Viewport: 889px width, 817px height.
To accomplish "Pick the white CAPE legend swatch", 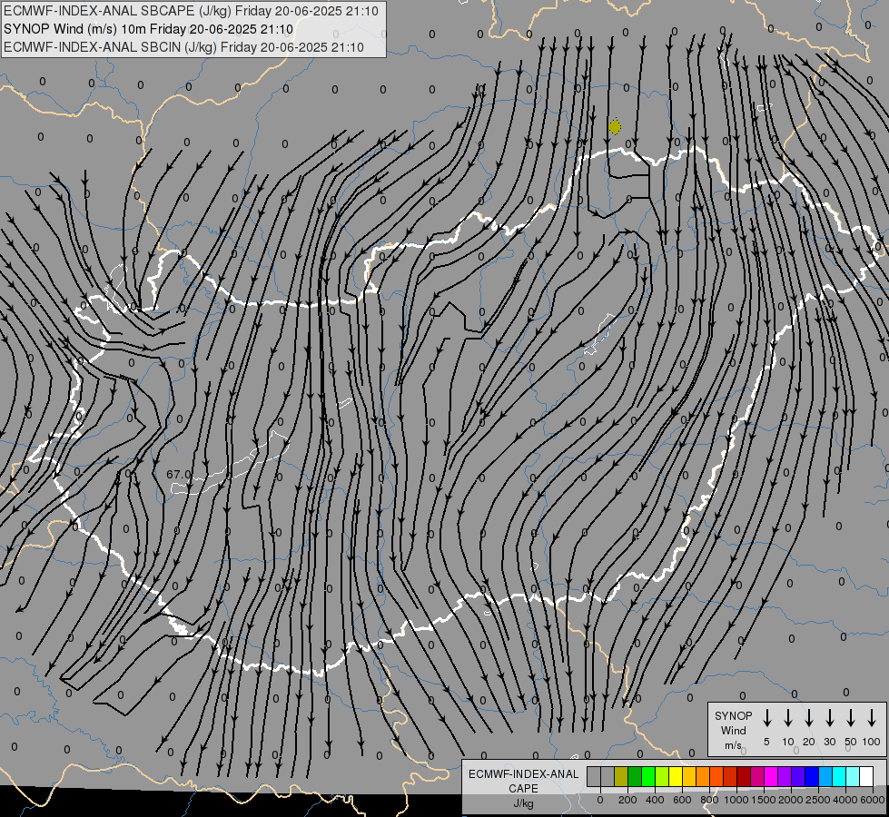I will [x=866, y=777].
